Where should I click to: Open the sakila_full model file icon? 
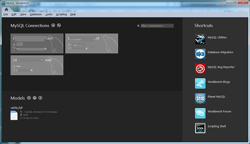[14, 115]
